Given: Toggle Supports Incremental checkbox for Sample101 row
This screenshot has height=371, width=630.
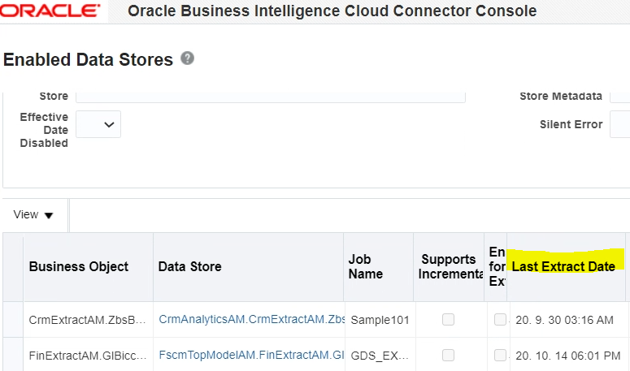Looking at the screenshot, I should tap(448, 319).
